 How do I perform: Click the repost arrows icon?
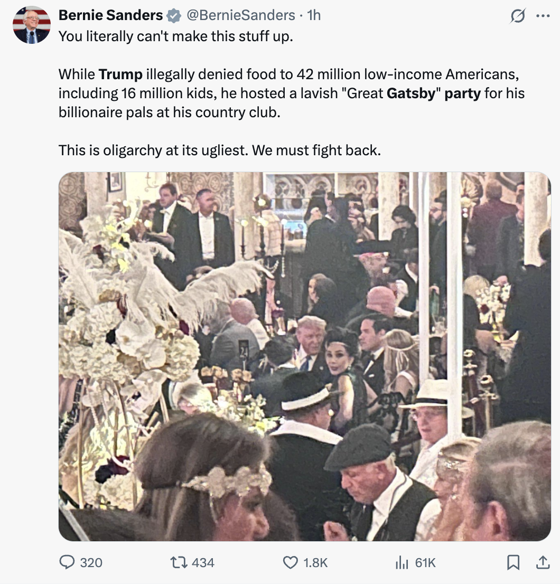[x=178, y=562]
